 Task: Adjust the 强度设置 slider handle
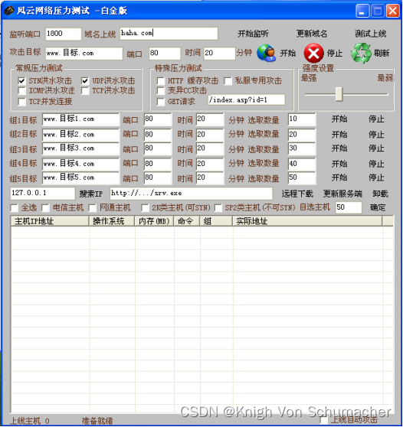point(339,94)
